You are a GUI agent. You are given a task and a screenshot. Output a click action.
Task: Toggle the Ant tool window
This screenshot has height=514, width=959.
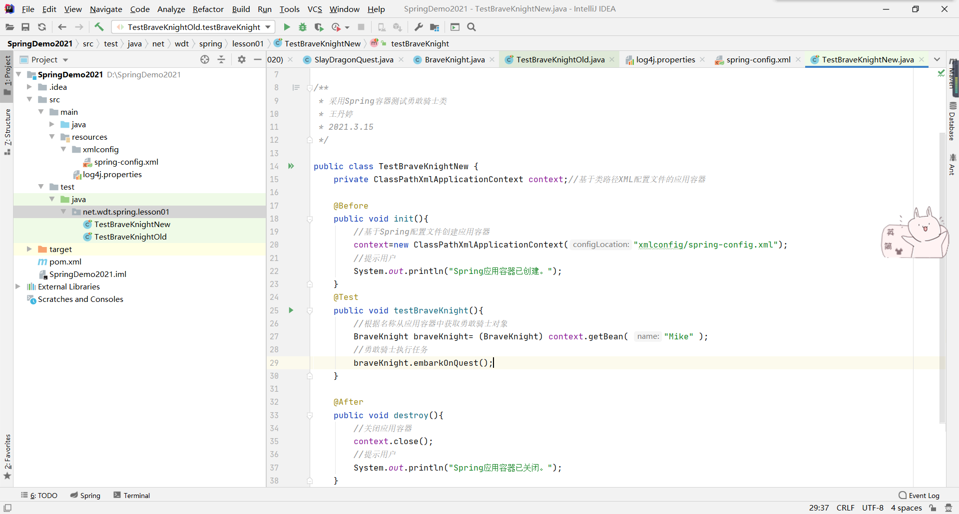[953, 165]
